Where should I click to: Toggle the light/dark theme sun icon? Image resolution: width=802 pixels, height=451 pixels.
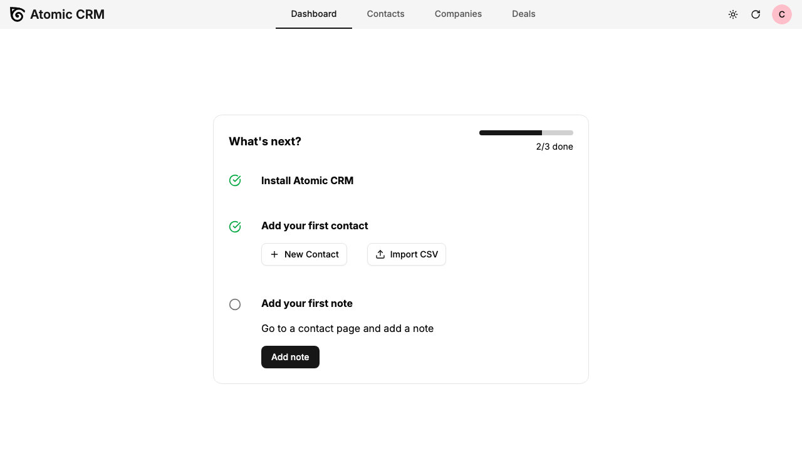click(x=733, y=14)
